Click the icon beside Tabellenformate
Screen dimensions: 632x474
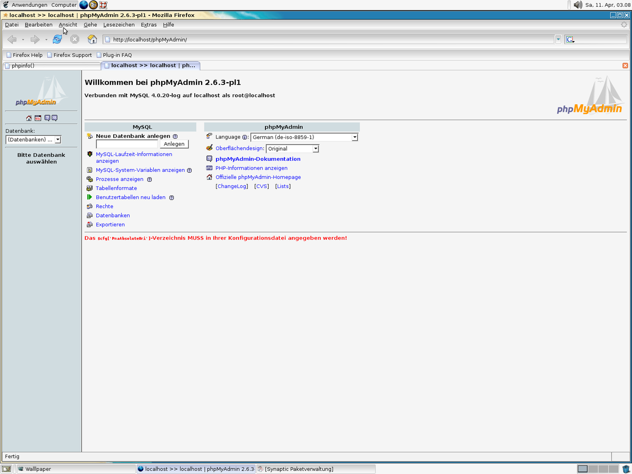(x=90, y=188)
